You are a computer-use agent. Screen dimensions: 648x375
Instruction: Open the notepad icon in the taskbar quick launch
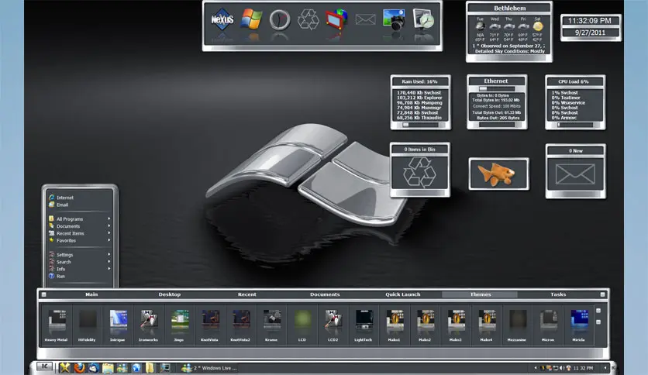click(x=108, y=367)
